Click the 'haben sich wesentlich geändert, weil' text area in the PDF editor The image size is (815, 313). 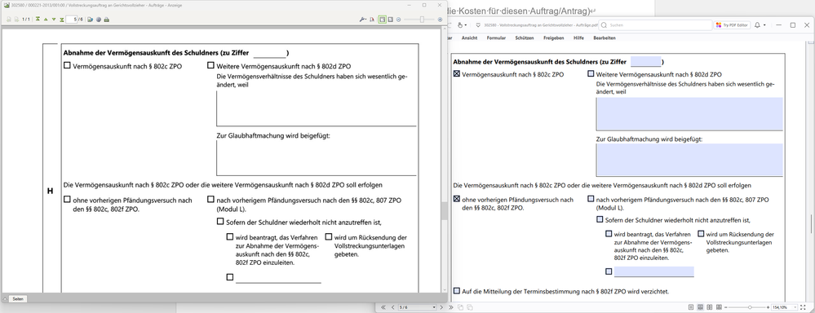(x=689, y=113)
